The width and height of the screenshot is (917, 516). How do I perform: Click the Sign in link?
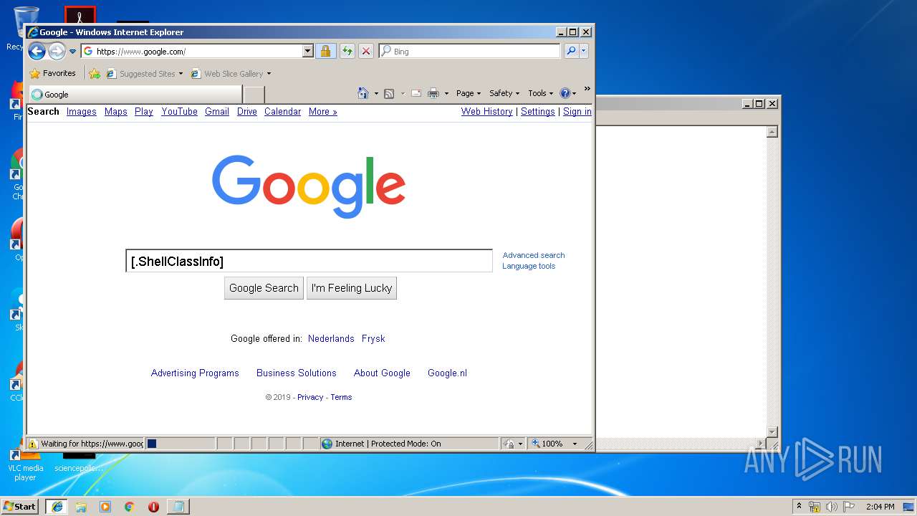pos(577,111)
